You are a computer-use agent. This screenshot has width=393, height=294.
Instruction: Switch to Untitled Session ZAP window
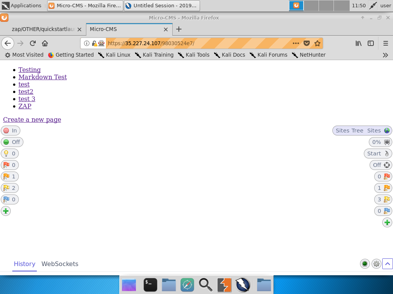click(x=162, y=5)
